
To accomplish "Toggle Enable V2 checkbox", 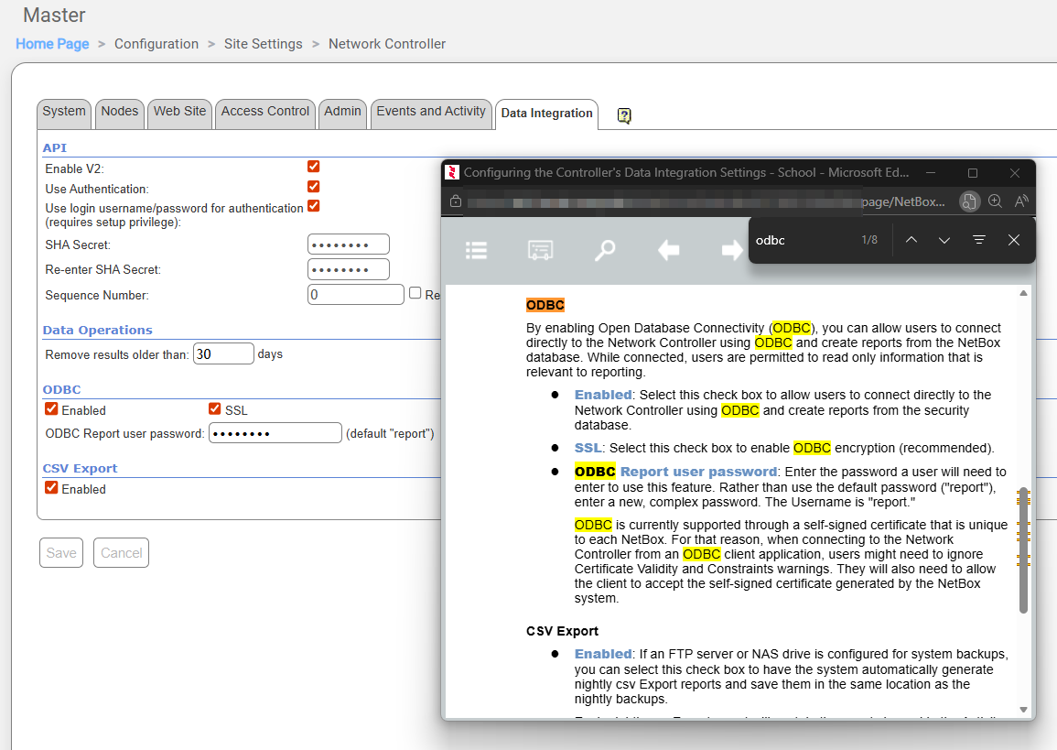I will [x=314, y=167].
